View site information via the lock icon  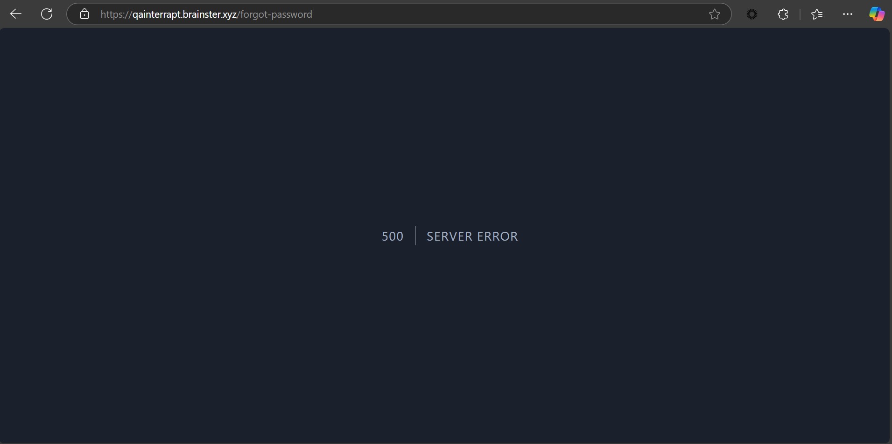pos(84,14)
